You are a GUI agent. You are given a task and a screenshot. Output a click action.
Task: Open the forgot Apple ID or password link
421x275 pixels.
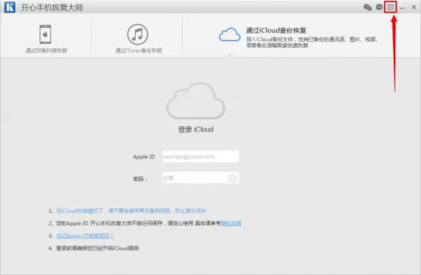click(85, 235)
